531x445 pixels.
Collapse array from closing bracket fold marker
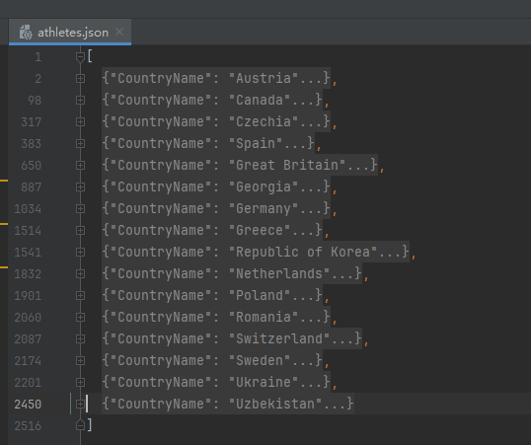click(x=80, y=425)
